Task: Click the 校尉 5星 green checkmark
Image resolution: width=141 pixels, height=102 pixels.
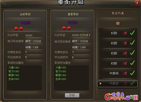Action: tap(132, 63)
